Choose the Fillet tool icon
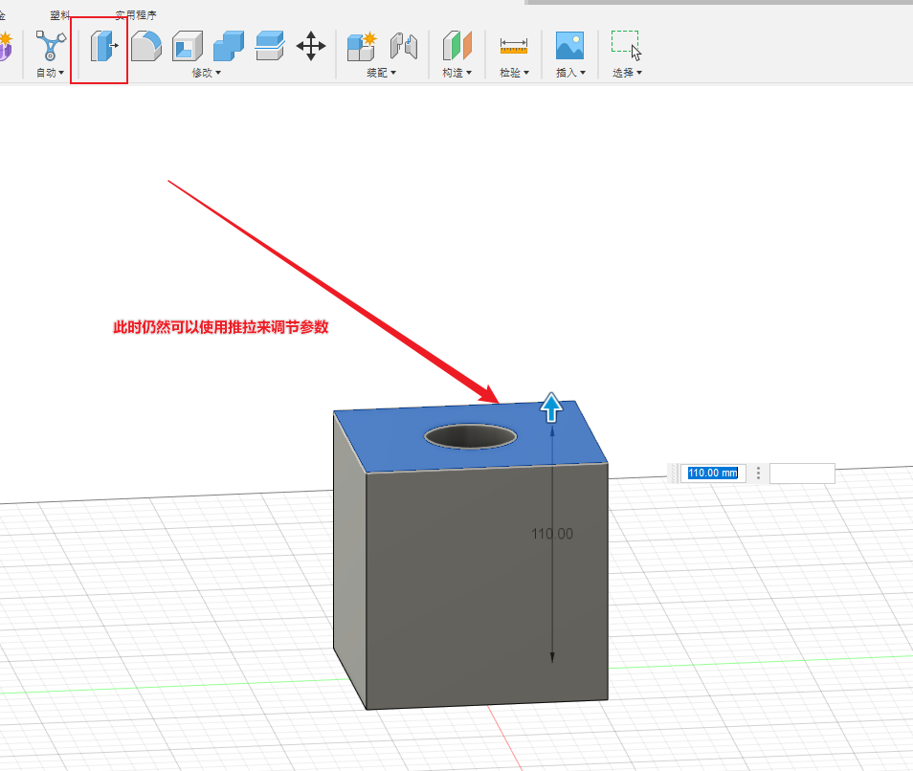The image size is (913, 771). 146,46
